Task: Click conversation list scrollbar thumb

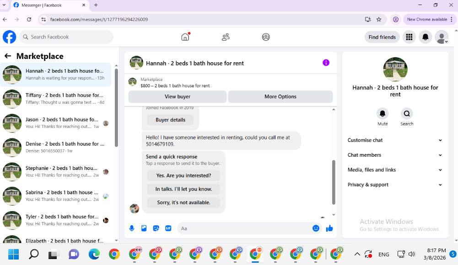Action: pyautogui.click(x=116, y=108)
